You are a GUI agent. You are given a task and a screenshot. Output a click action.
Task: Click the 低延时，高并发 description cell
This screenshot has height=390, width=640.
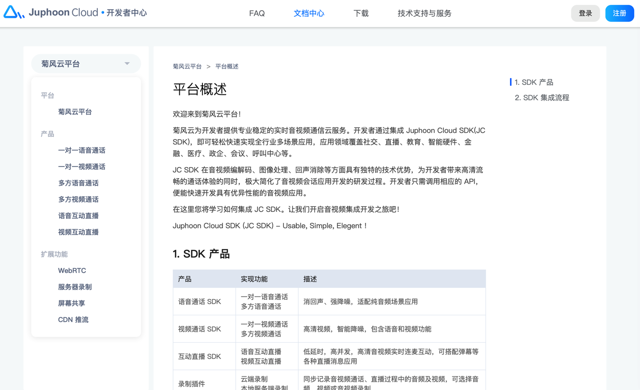(391, 356)
